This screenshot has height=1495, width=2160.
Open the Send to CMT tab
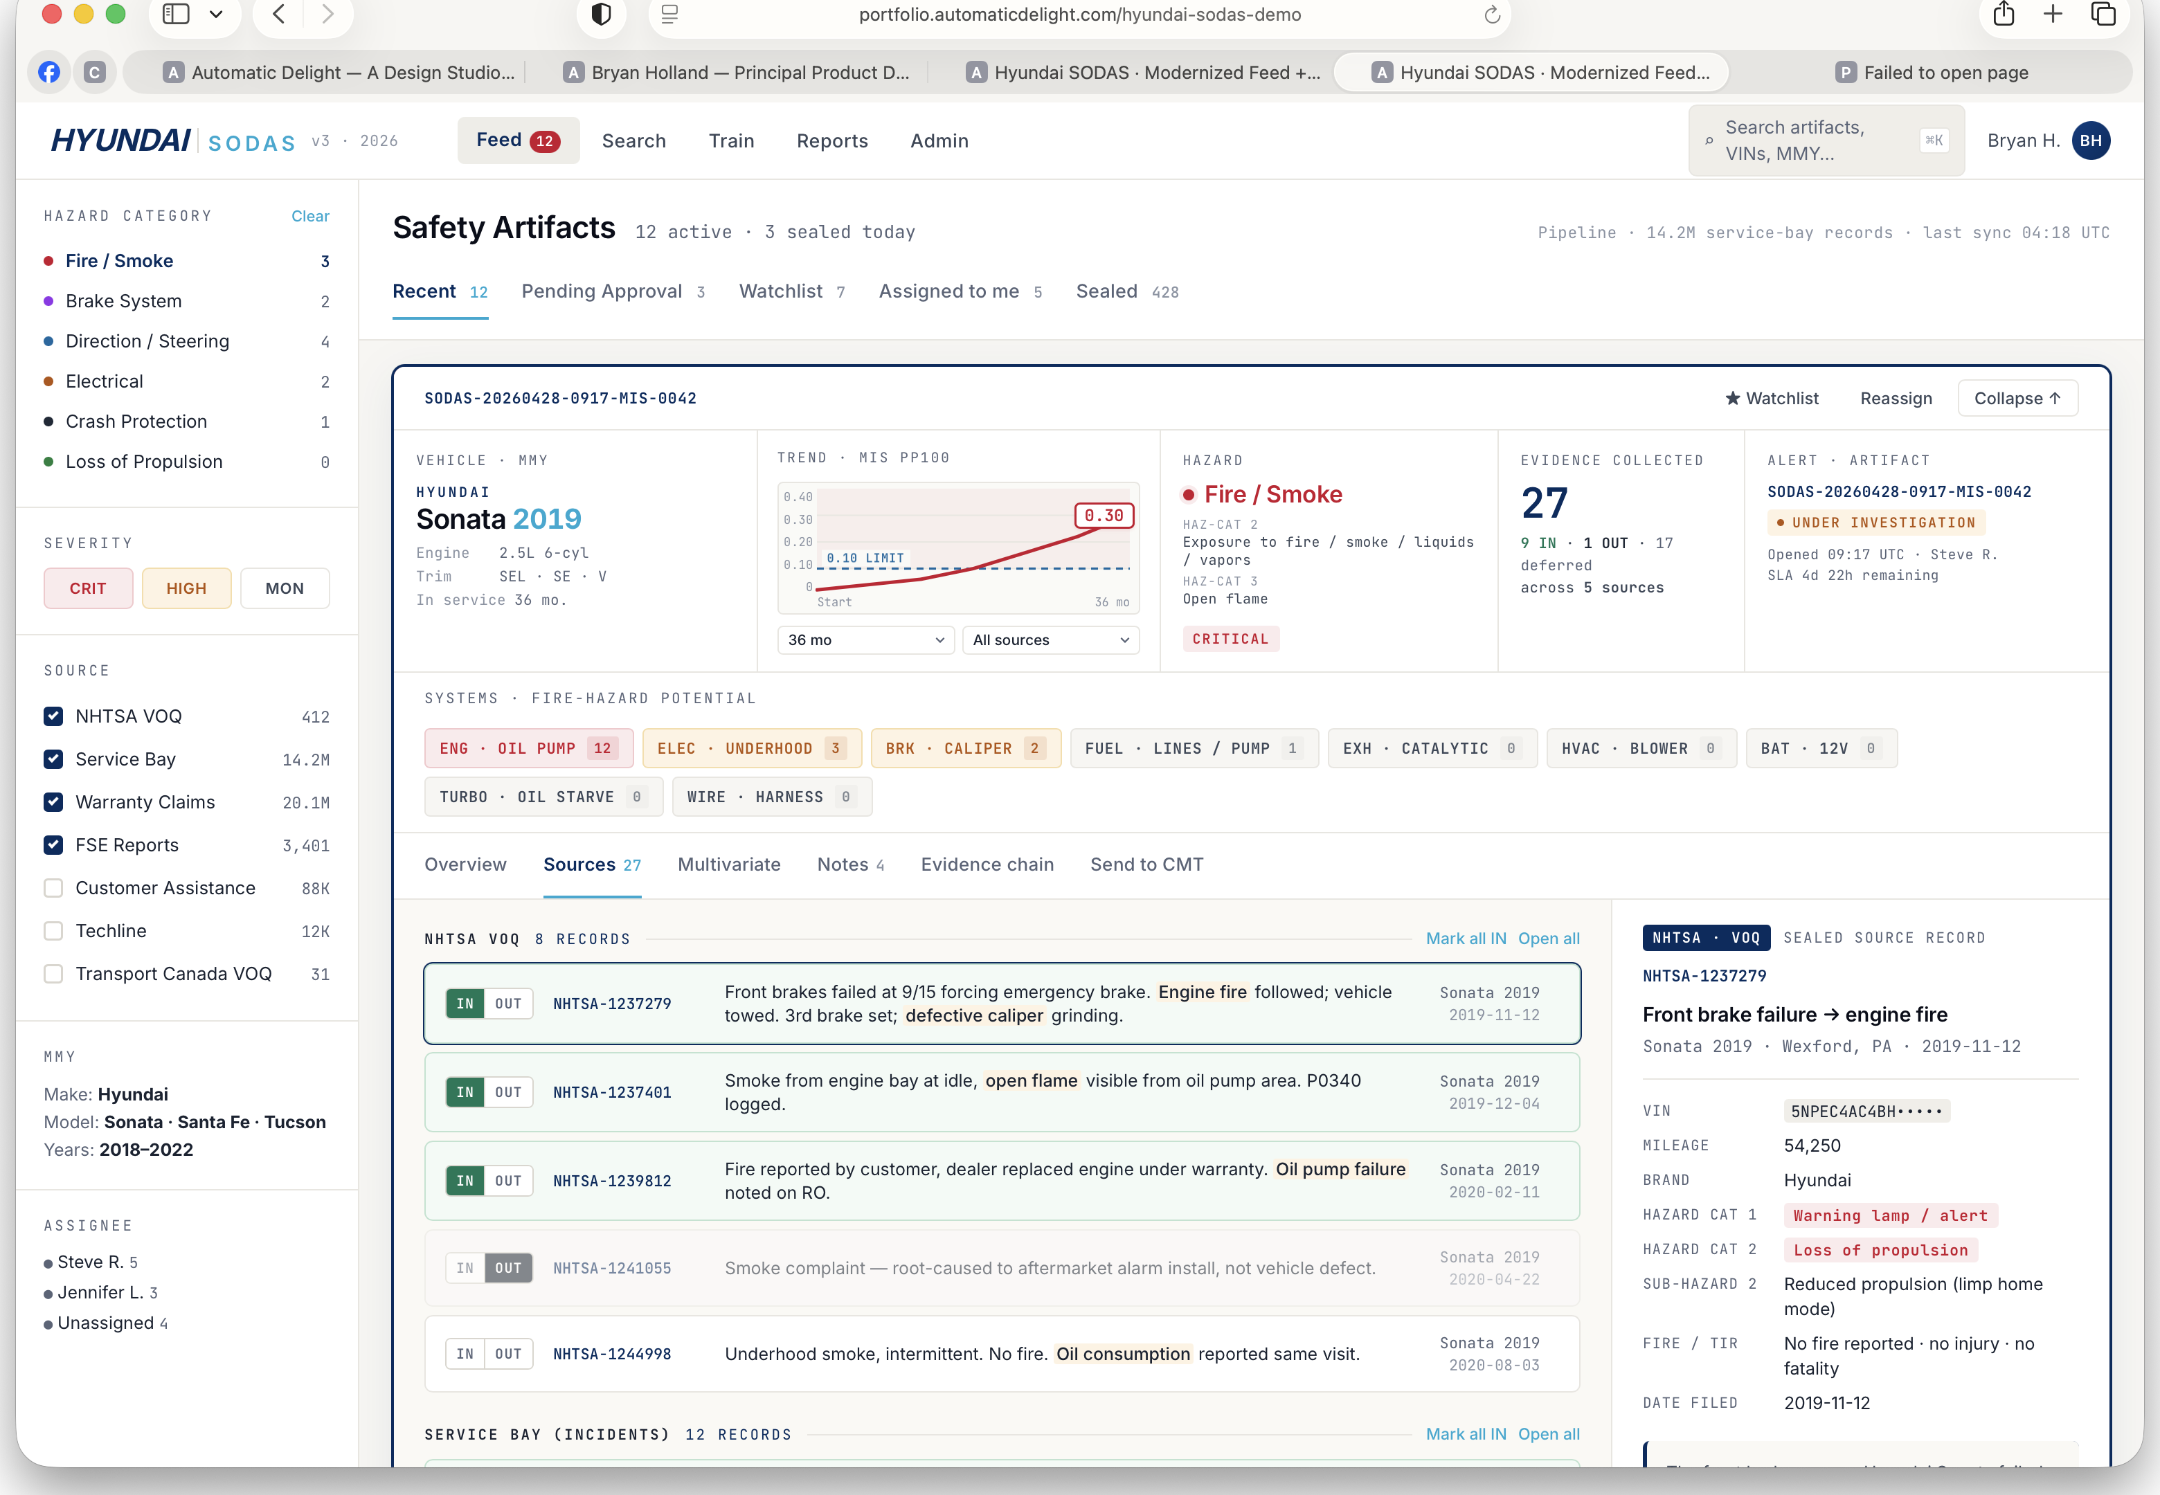click(1146, 864)
